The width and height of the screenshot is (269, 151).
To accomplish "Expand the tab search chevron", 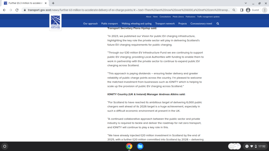I will point(246,3).
